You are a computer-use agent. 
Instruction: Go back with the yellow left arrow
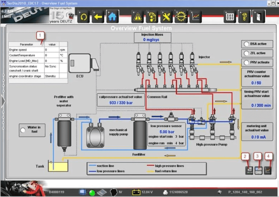point(98,17)
